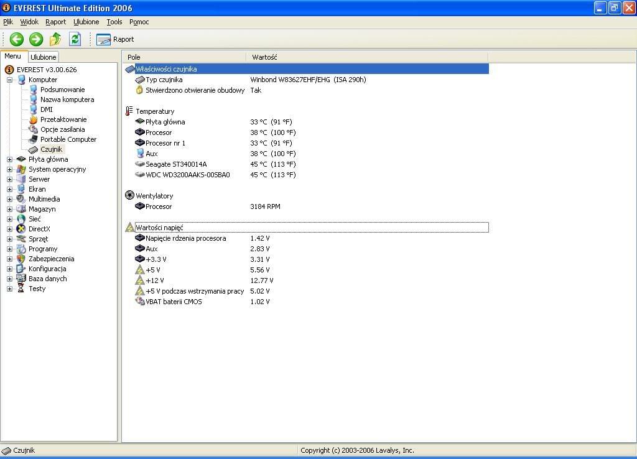Expand the Sprzęt tree node
Viewport: 637px width, 459px height.
(10, 239)
